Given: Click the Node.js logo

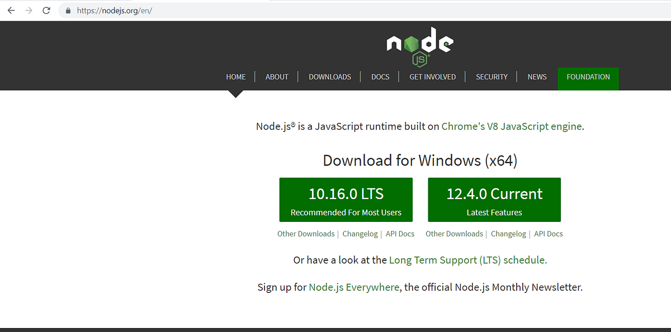Looking at the screenshot, I should coord(419,45).
